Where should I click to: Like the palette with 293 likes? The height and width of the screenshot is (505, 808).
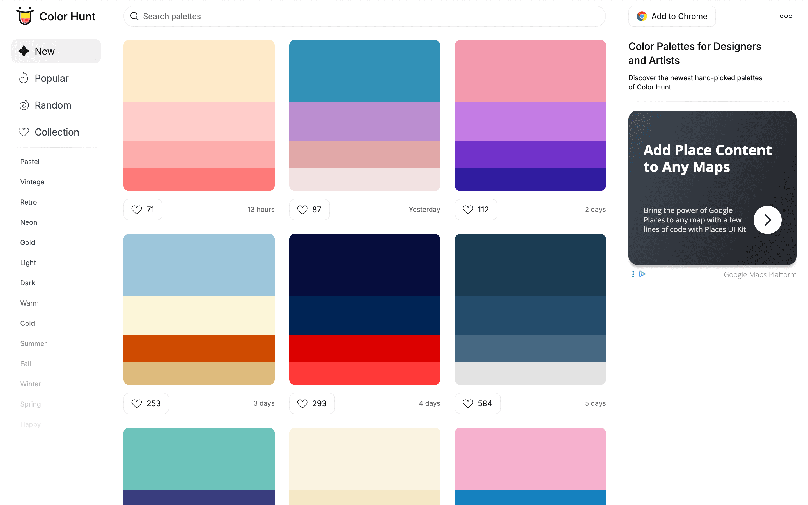pyautogui.click(x=312, y=403)
